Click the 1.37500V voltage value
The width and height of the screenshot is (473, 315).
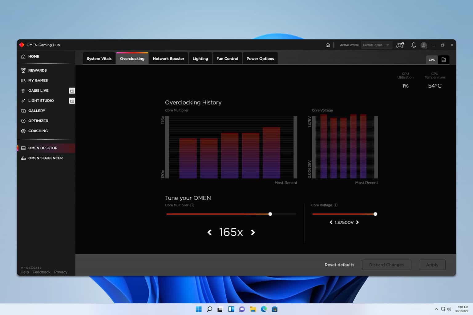344,222
